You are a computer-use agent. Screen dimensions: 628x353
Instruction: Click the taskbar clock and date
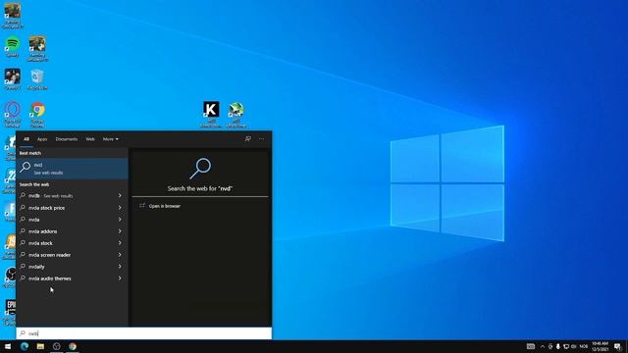(600, 346)
